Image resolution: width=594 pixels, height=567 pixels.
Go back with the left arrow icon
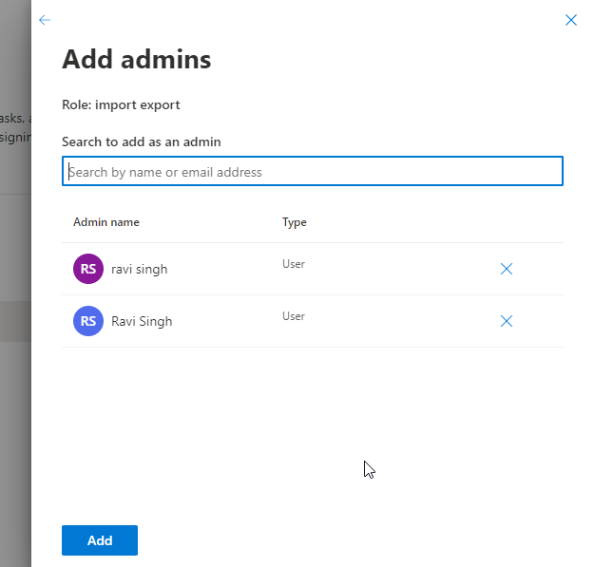(x=45, y=20)
